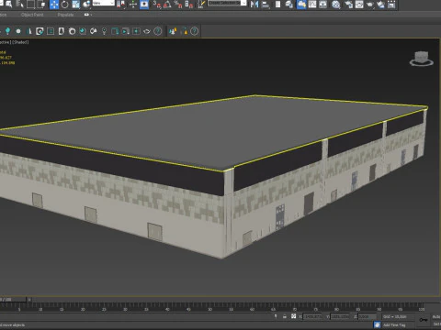This screenshot has width=441, height=330.
Task: Open the Render Setup dialog
Action: click(348, 5)
